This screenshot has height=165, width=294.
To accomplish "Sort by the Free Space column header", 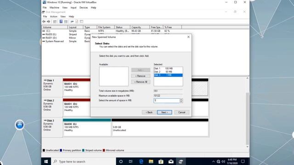I will coord(156,27).
